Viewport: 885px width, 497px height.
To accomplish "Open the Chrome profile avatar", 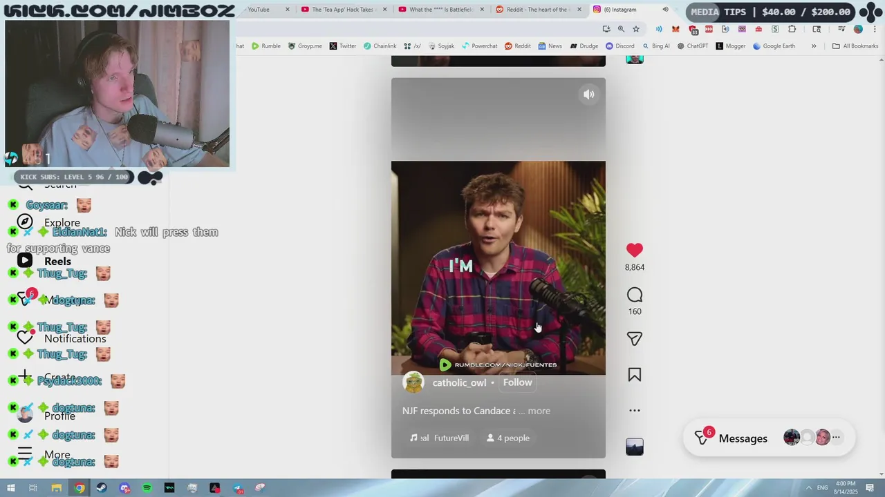I will [858, 29].
